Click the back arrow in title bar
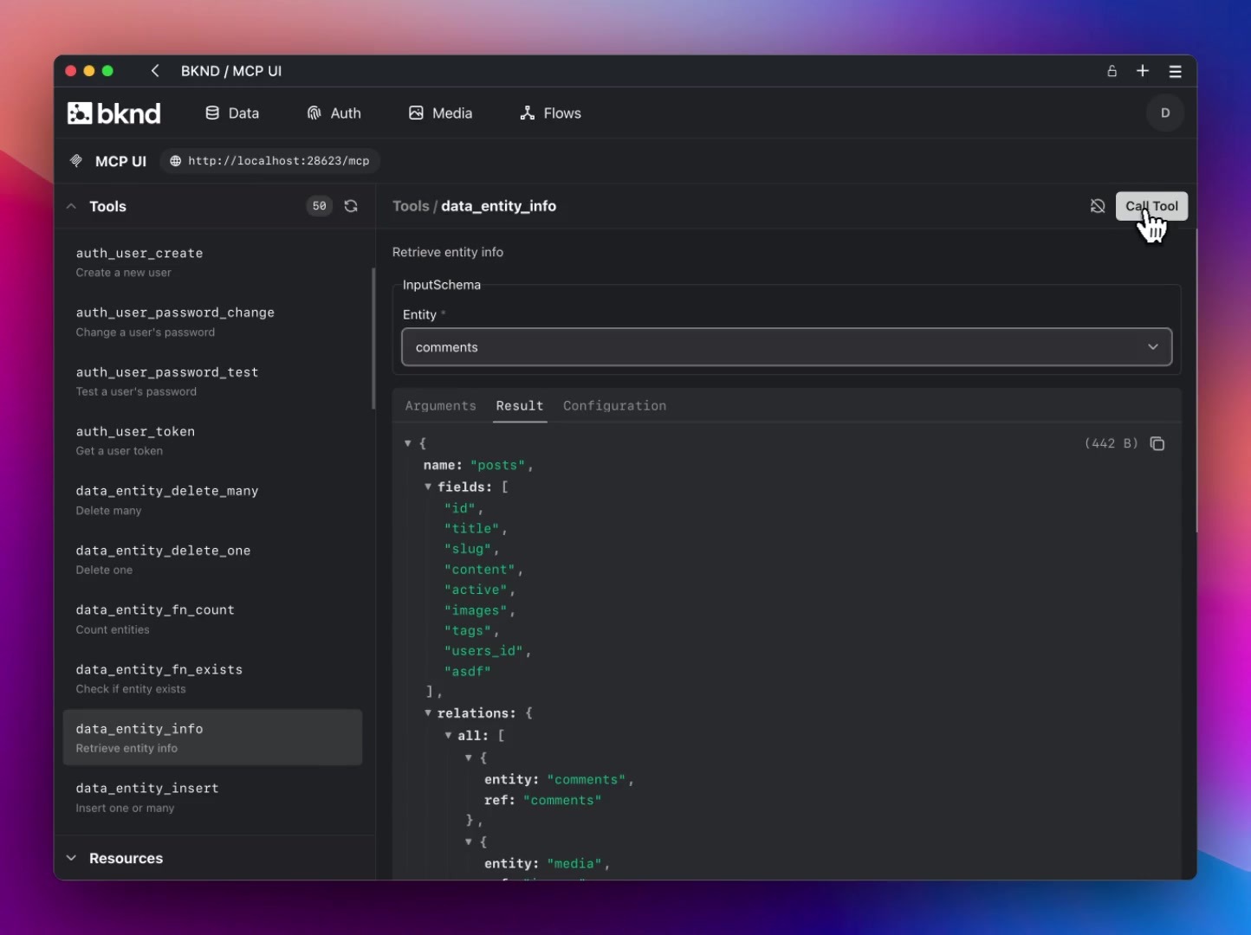Viewport: 1251px width, 935px height. tap(155, 71)
